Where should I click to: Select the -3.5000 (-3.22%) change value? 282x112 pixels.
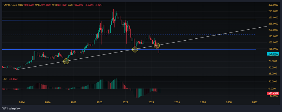click(x=93, y=5)
